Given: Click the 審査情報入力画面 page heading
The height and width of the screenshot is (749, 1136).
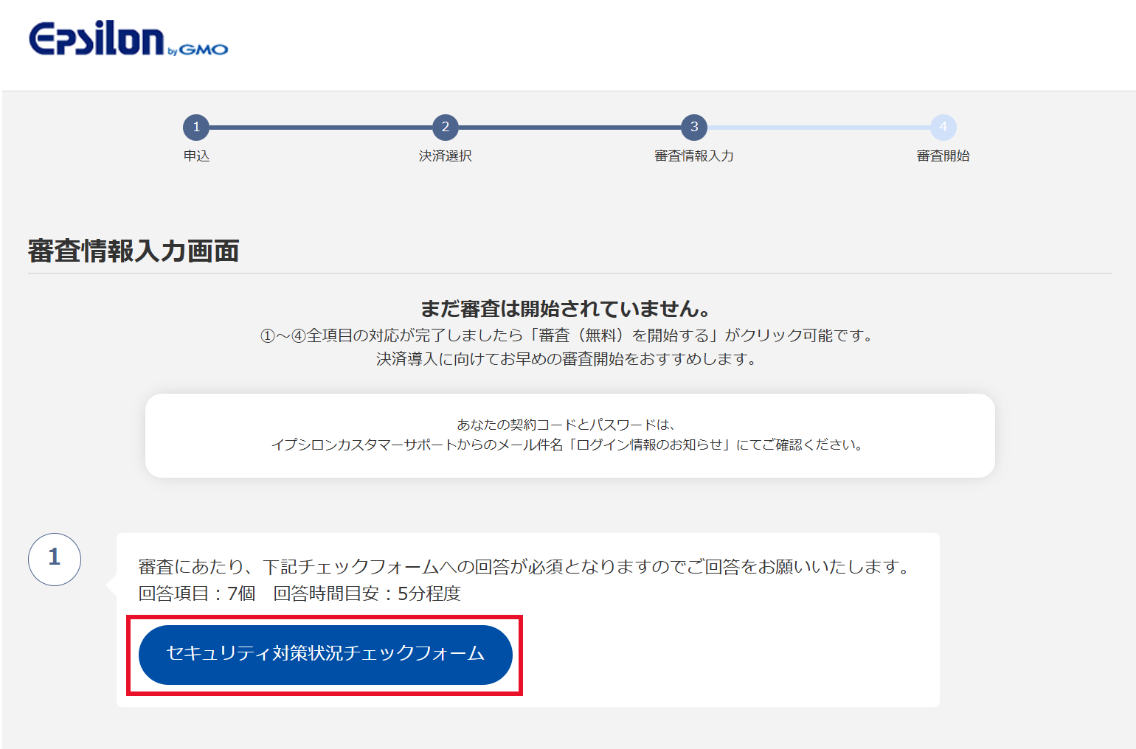Looking at the screenshot, I should (x=134, y=251).
